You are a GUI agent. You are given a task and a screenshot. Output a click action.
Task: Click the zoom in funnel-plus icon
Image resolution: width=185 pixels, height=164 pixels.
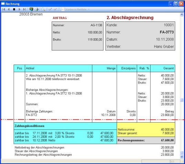pos(50,9)
